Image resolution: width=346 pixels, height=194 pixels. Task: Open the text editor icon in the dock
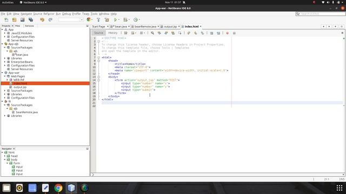[x=45, y=188]
